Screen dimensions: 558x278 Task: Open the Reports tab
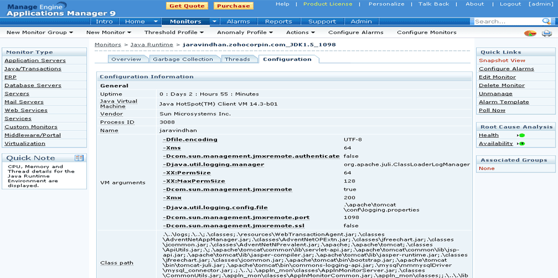[278, 21]
